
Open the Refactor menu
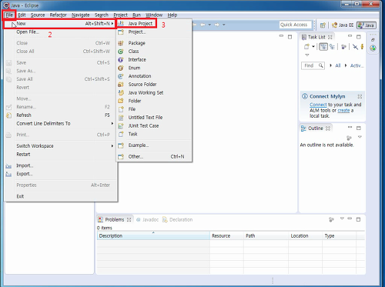pyautogui.click(x=59, y=15)
